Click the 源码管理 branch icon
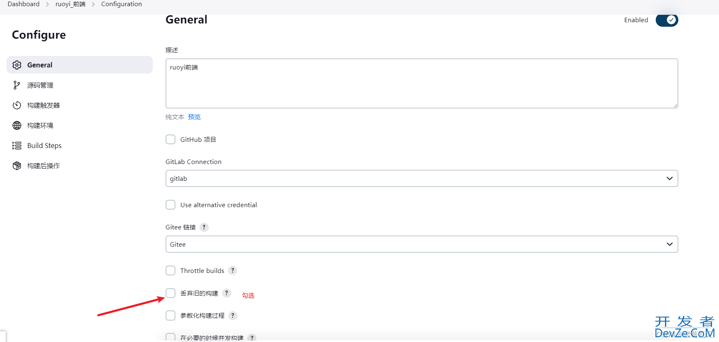This screenshot has height=342, width=719. [17, 85]
